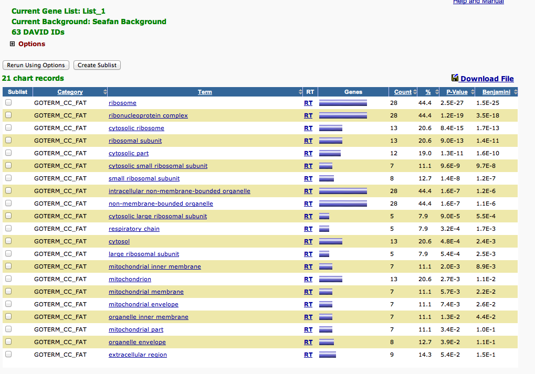The height and width of the screenshot is (374, 535).
Task: Open the mitochondrial envelope term link
Action: point(143,304)
